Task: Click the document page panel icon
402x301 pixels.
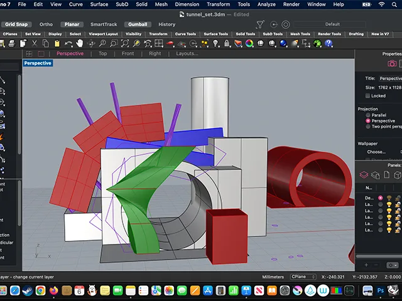Action: [x=386, y=175]
